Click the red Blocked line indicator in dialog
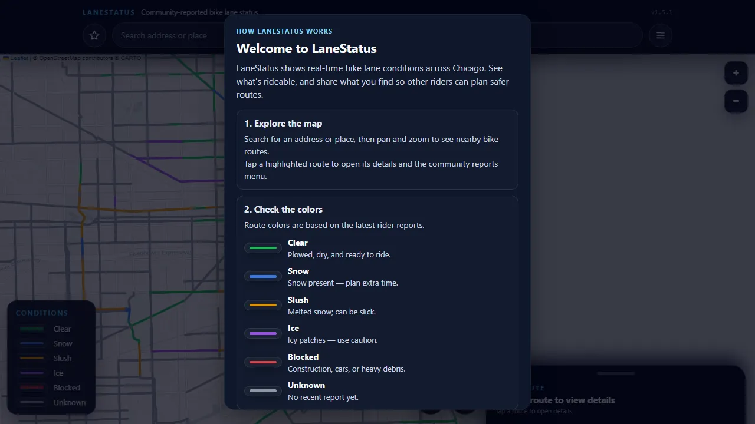The height and width of the screenshot is (424, 755). 262,362
